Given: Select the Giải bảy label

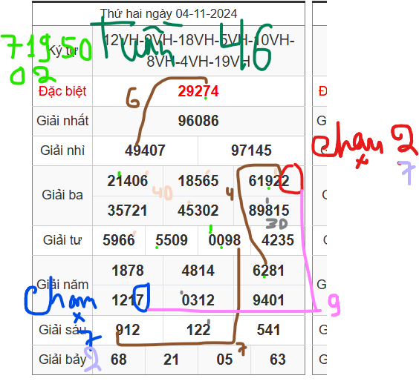Looking at the screenshot, I should [62, 360].
